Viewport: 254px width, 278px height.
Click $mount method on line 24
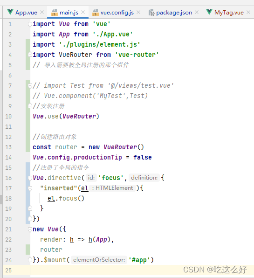click(x=55, y=260)
